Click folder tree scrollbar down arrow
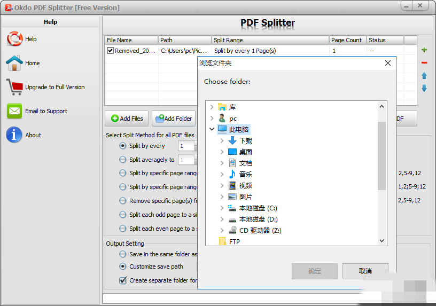Viewport: 436px width, 306px height. click(382, 241)
